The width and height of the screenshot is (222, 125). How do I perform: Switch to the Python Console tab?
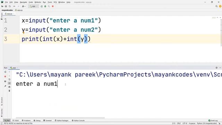(x=78, y=120)
